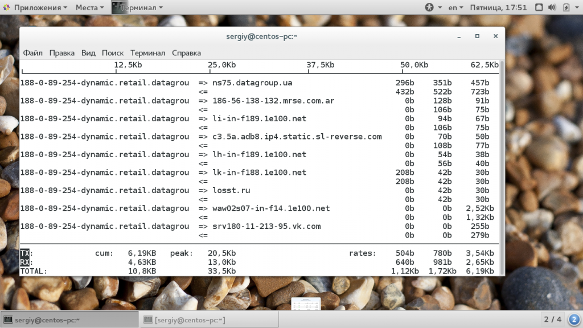Click the 2 / 4 workspace switcher
The image size is (583, 328).
coord(552,319)
